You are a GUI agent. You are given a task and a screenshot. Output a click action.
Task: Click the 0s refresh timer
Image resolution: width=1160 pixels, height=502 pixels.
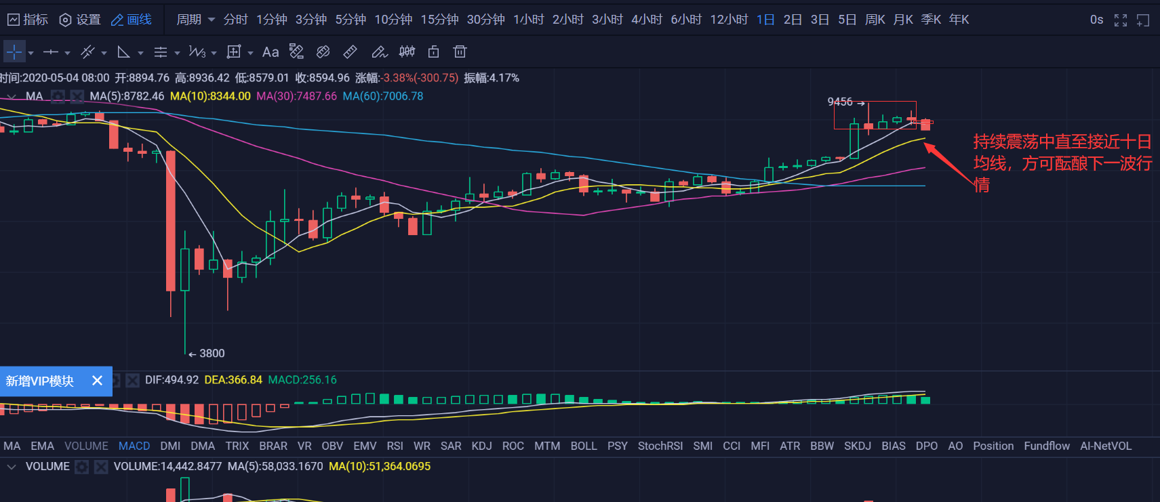[1096, 20]
